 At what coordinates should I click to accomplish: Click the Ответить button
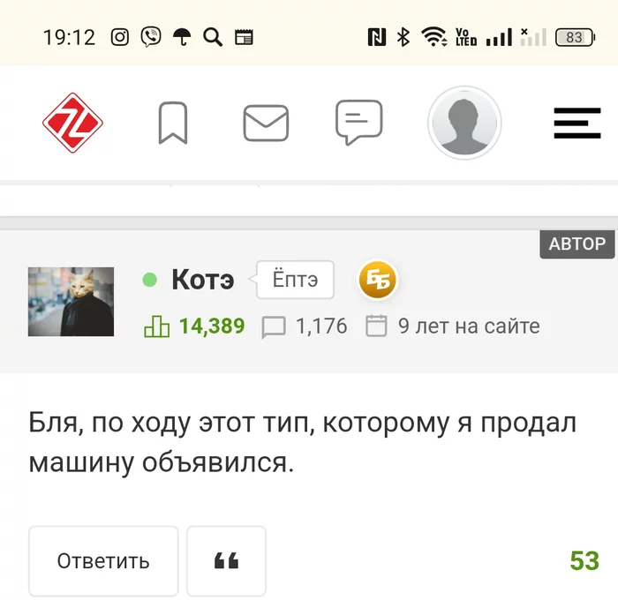103,561
